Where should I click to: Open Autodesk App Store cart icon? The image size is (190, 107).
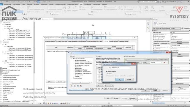click(178, 2)
